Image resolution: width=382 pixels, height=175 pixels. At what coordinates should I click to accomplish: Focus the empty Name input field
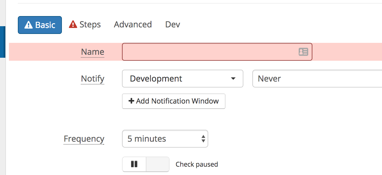[217, 52]
